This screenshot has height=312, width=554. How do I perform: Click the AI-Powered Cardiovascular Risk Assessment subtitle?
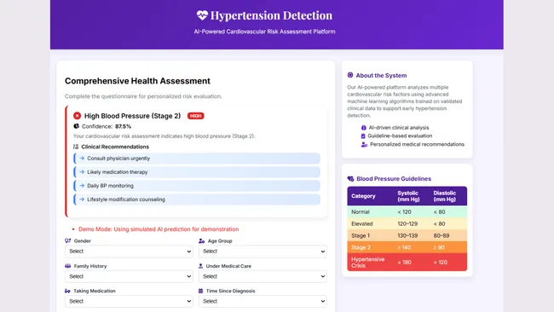point(264,32)
